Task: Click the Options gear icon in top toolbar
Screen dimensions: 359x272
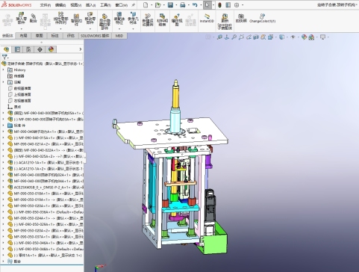Action: click(x=237, y=5)
